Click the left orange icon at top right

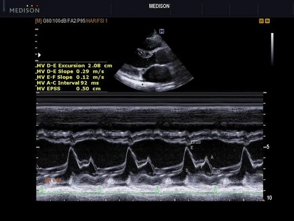pyautogui.click(x=261, y=21)
